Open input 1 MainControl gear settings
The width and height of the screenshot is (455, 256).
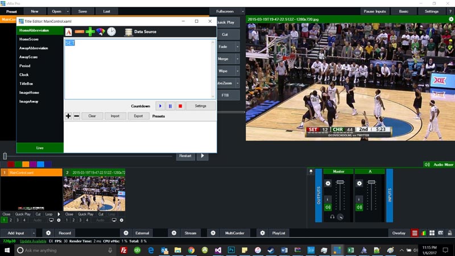click(59, 220)
